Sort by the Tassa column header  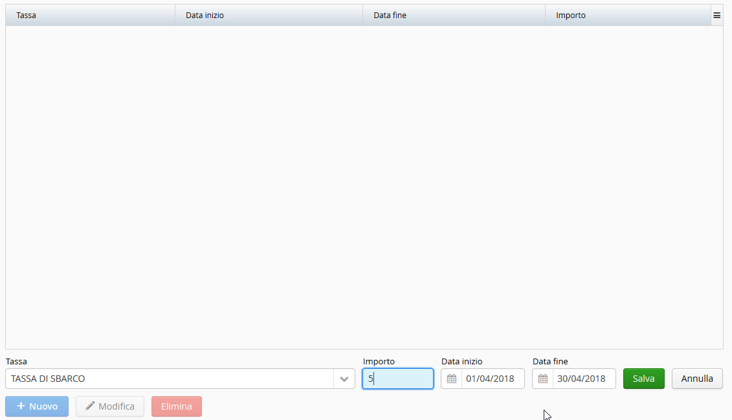26,15
